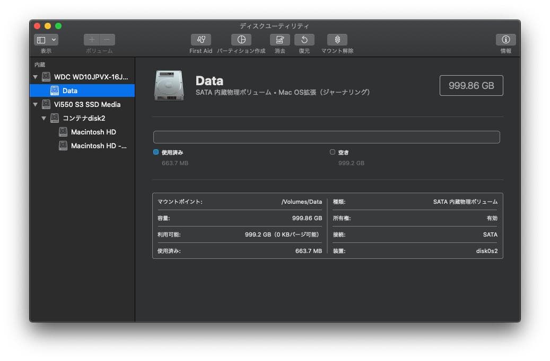The width and height of the screenshot is (550, 361).
Task: Run First Aid on the Data volume
Action: pos(200,40)
